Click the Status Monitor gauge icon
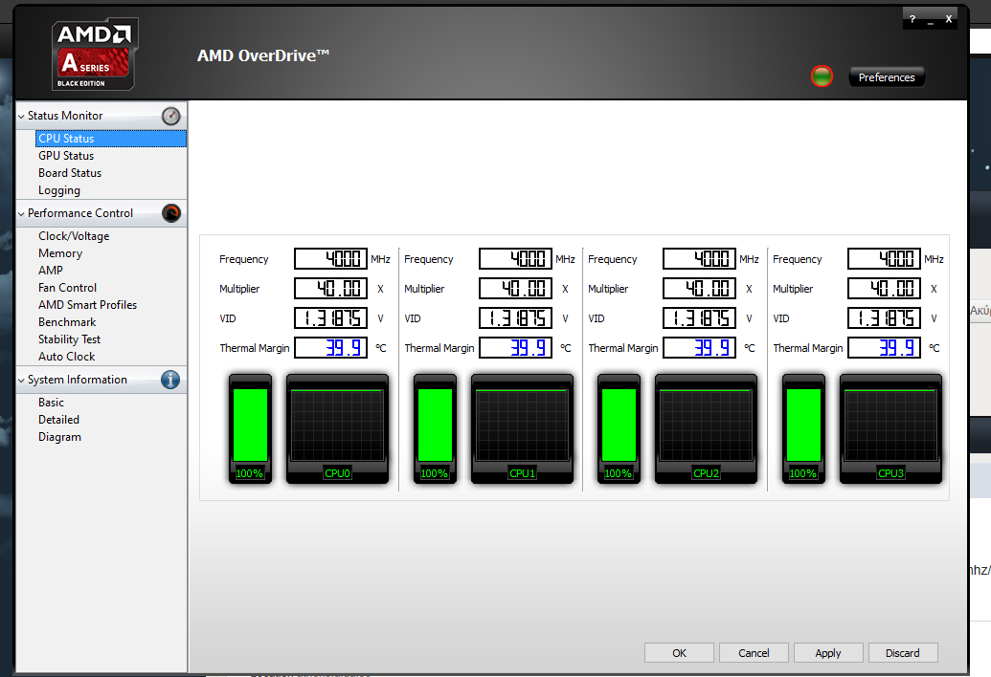The height and width of the screenshot is (677, 991). click(170, 116)
